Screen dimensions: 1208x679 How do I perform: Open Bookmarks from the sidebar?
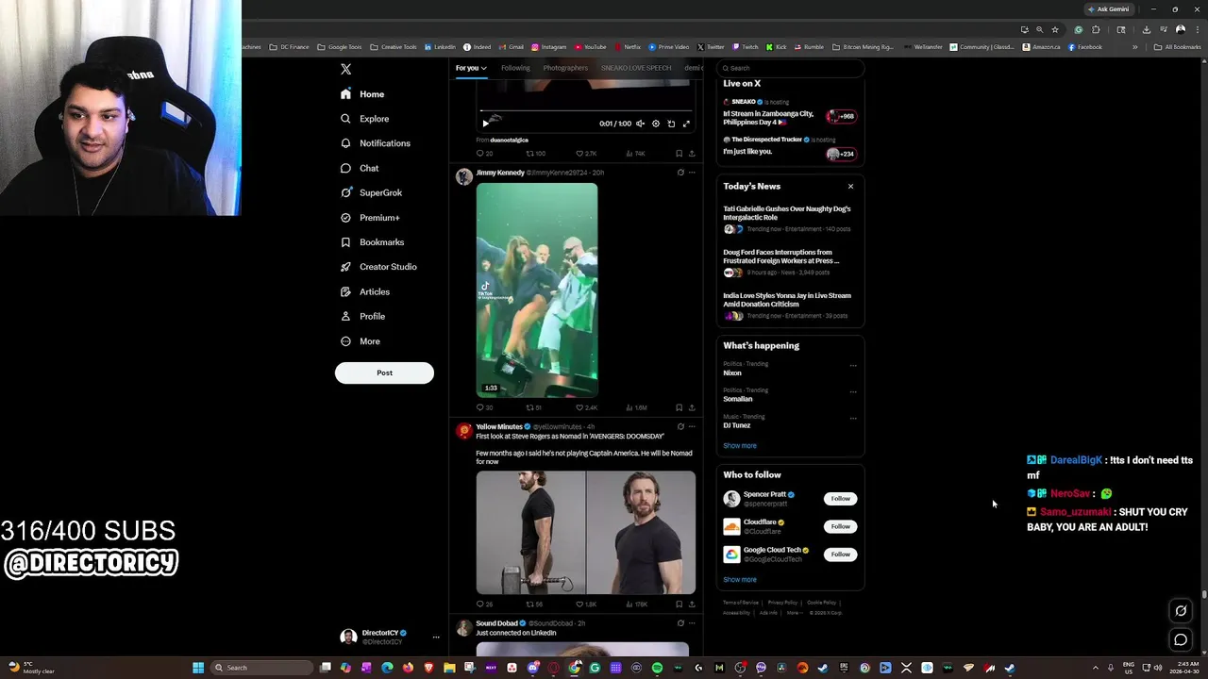[372, 242]
